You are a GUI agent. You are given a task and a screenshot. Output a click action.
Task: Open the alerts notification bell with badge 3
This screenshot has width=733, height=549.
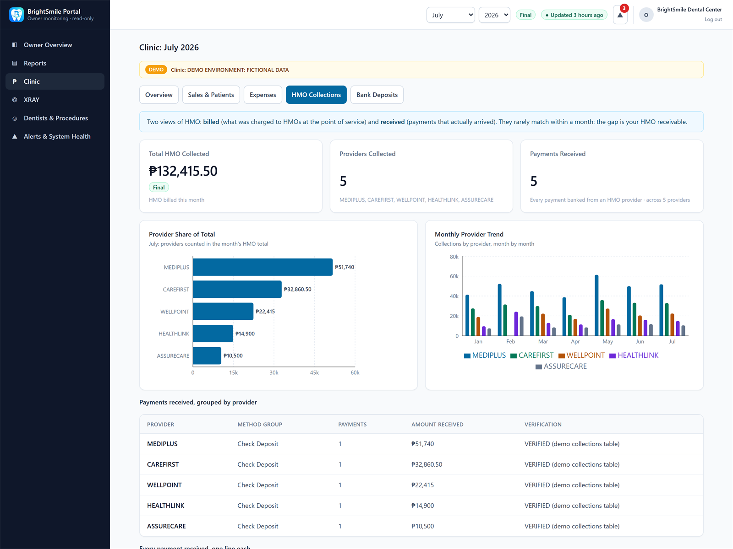coord(620,15)
